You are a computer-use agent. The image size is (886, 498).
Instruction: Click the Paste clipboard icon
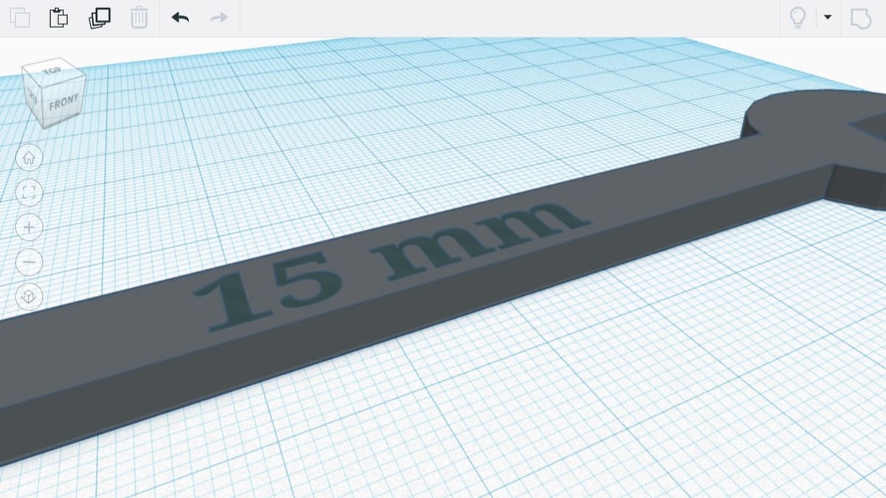coord(58,17)
